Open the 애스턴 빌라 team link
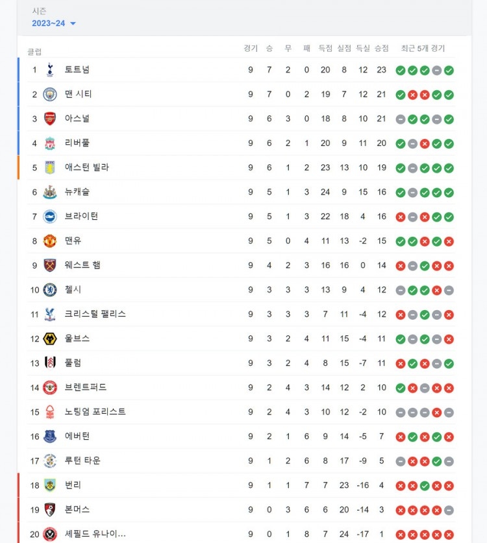This screenshot has width=487, height=543. tap(86, 167)
